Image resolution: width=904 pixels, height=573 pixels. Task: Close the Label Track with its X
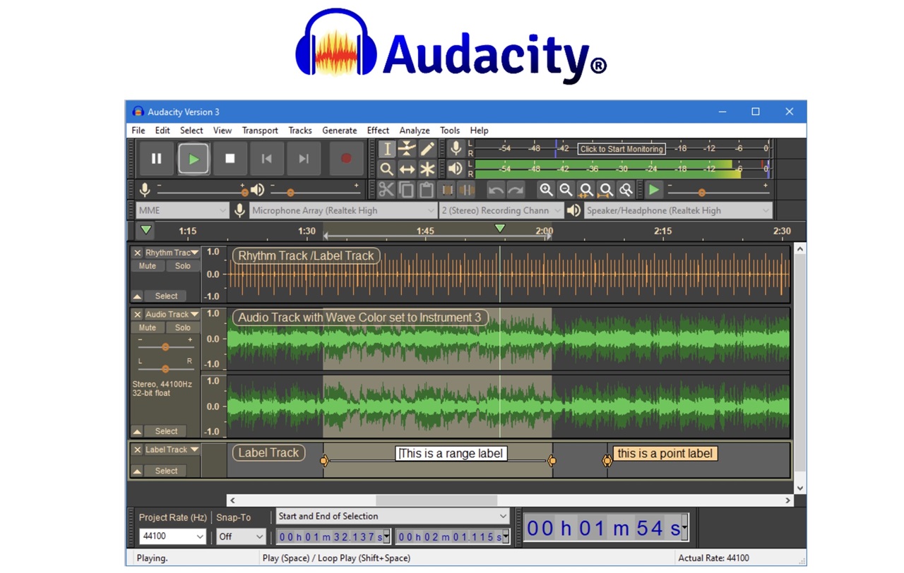138,450
